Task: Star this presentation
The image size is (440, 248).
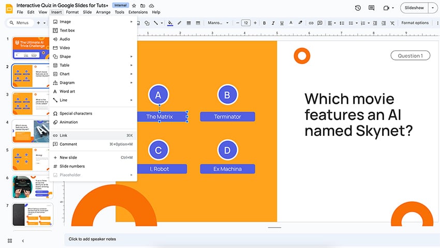Action: [x=134, y=5]
